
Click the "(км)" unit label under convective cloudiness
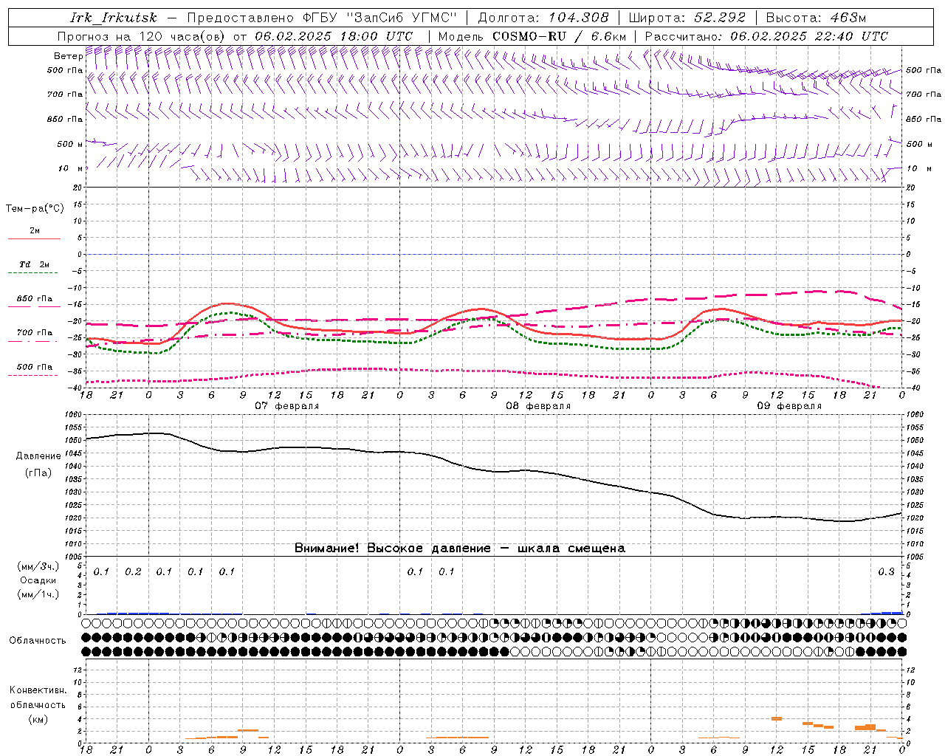38,719
